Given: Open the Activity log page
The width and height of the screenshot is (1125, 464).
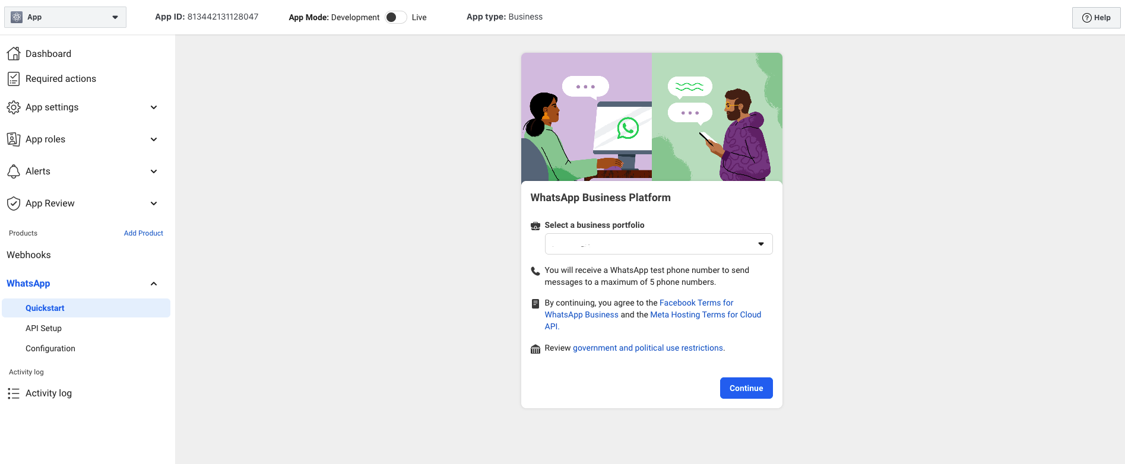Looking at the screenshot, I should pos(49,393).
